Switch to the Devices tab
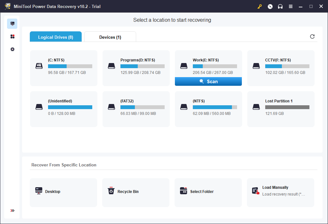328x224 pixels. (x=110, y=37)
